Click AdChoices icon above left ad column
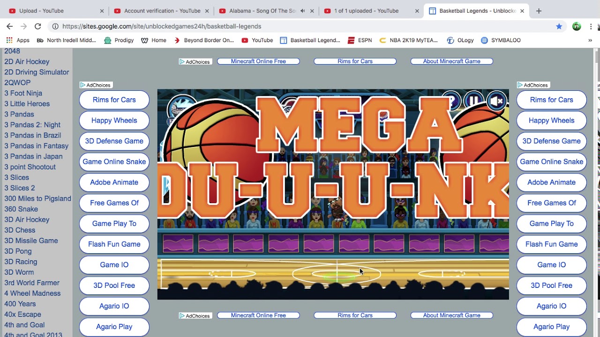Viewport: 600px width, 337px height. (x=96, y=85)
